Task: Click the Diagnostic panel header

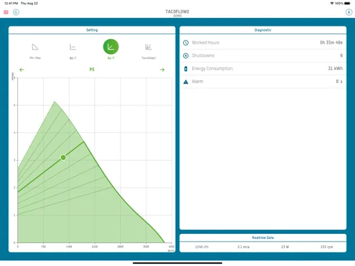Action: (263, 30)
